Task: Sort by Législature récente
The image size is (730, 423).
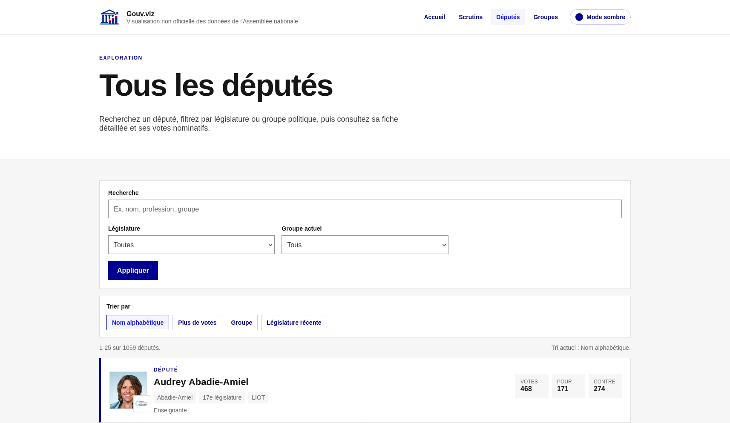Action: pyautogui.click(x=294, y=323)
